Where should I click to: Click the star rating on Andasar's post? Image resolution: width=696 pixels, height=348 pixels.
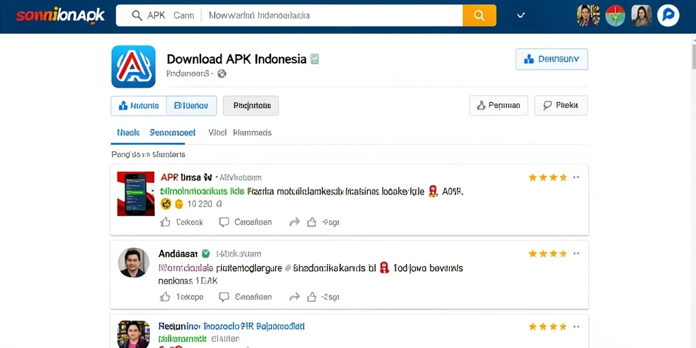tap(548, 254)
